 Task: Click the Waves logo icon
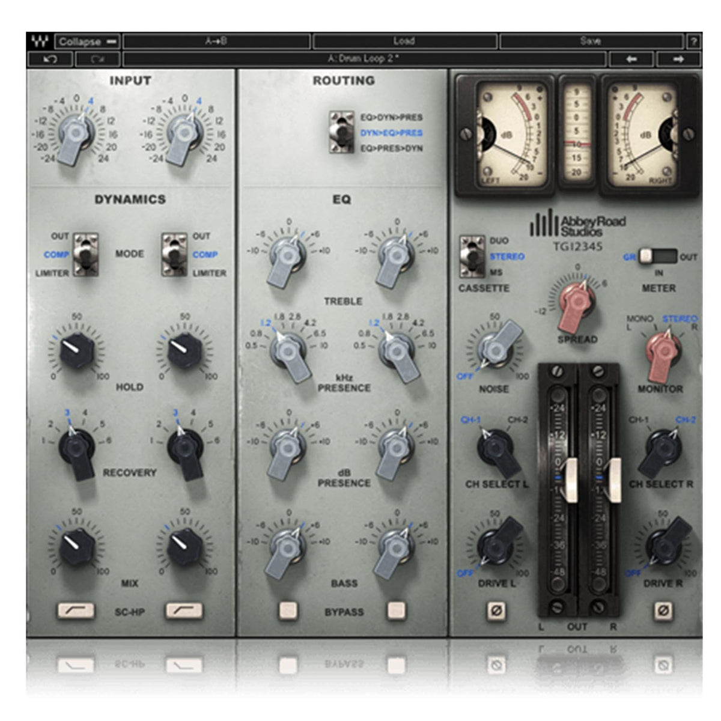coord(40,41)
